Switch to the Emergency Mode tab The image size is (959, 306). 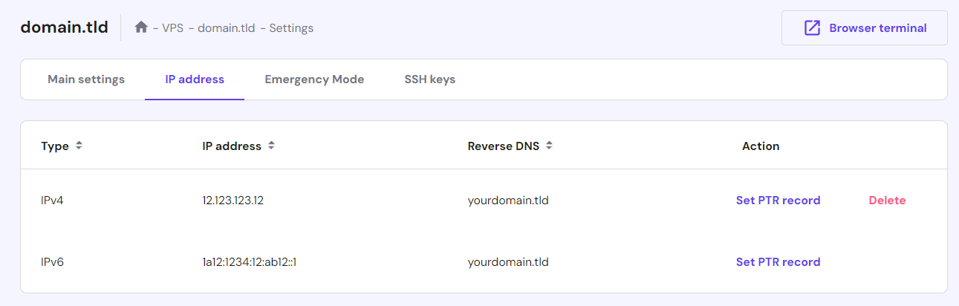[x=314, y=79]
